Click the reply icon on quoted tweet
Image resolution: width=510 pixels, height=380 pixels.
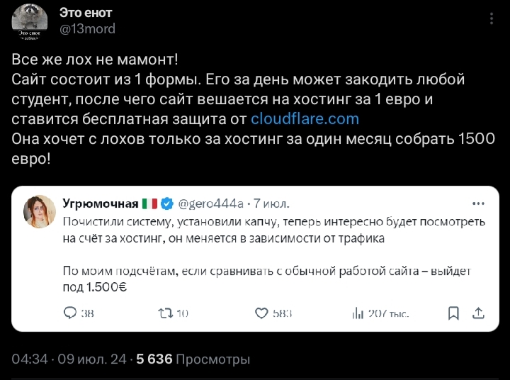[x=71, y=313]
